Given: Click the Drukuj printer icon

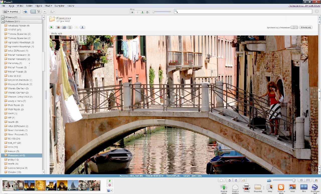Looking at the screenshot, I should (246, 187).
